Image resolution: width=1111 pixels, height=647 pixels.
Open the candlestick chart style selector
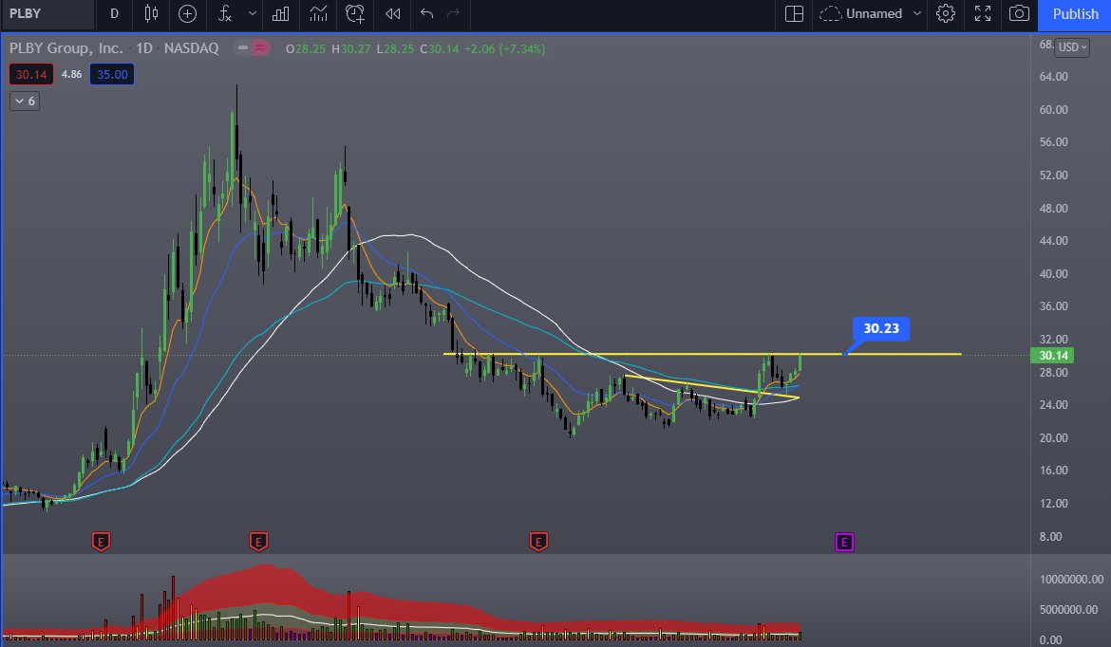click(151, 14)
